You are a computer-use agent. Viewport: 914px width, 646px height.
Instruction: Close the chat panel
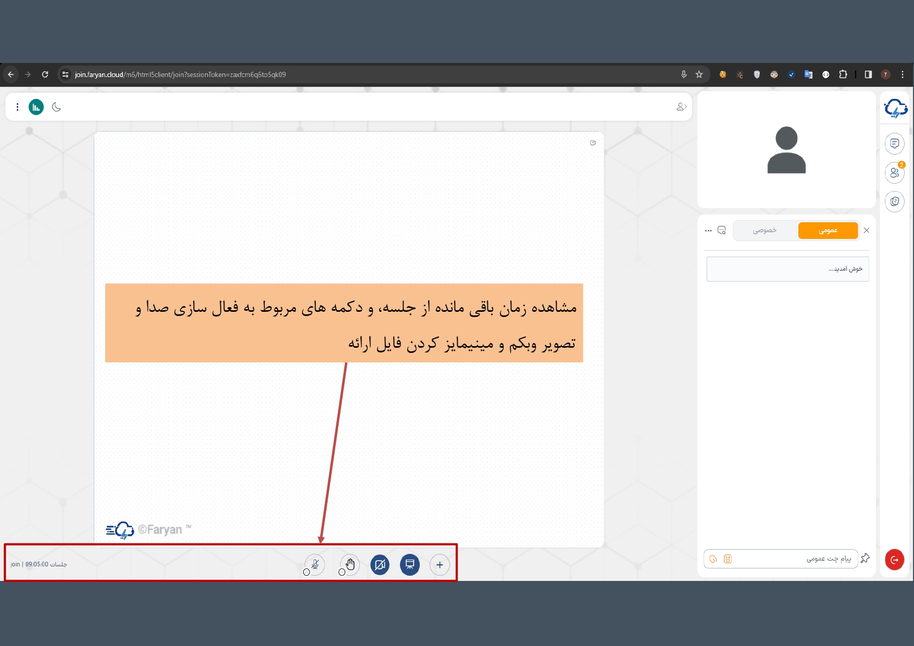(x=867, y=230)
